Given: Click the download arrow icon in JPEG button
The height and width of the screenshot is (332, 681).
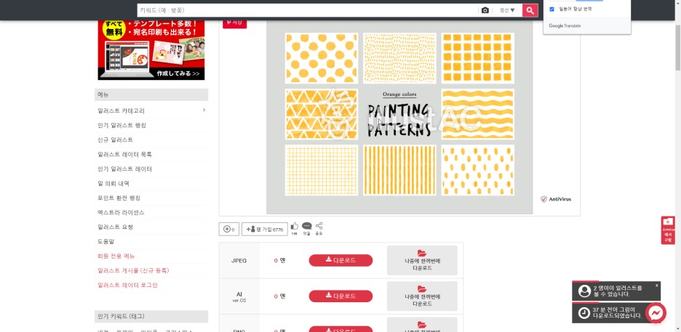Looking at the screenshot, I should click(329, 260).
